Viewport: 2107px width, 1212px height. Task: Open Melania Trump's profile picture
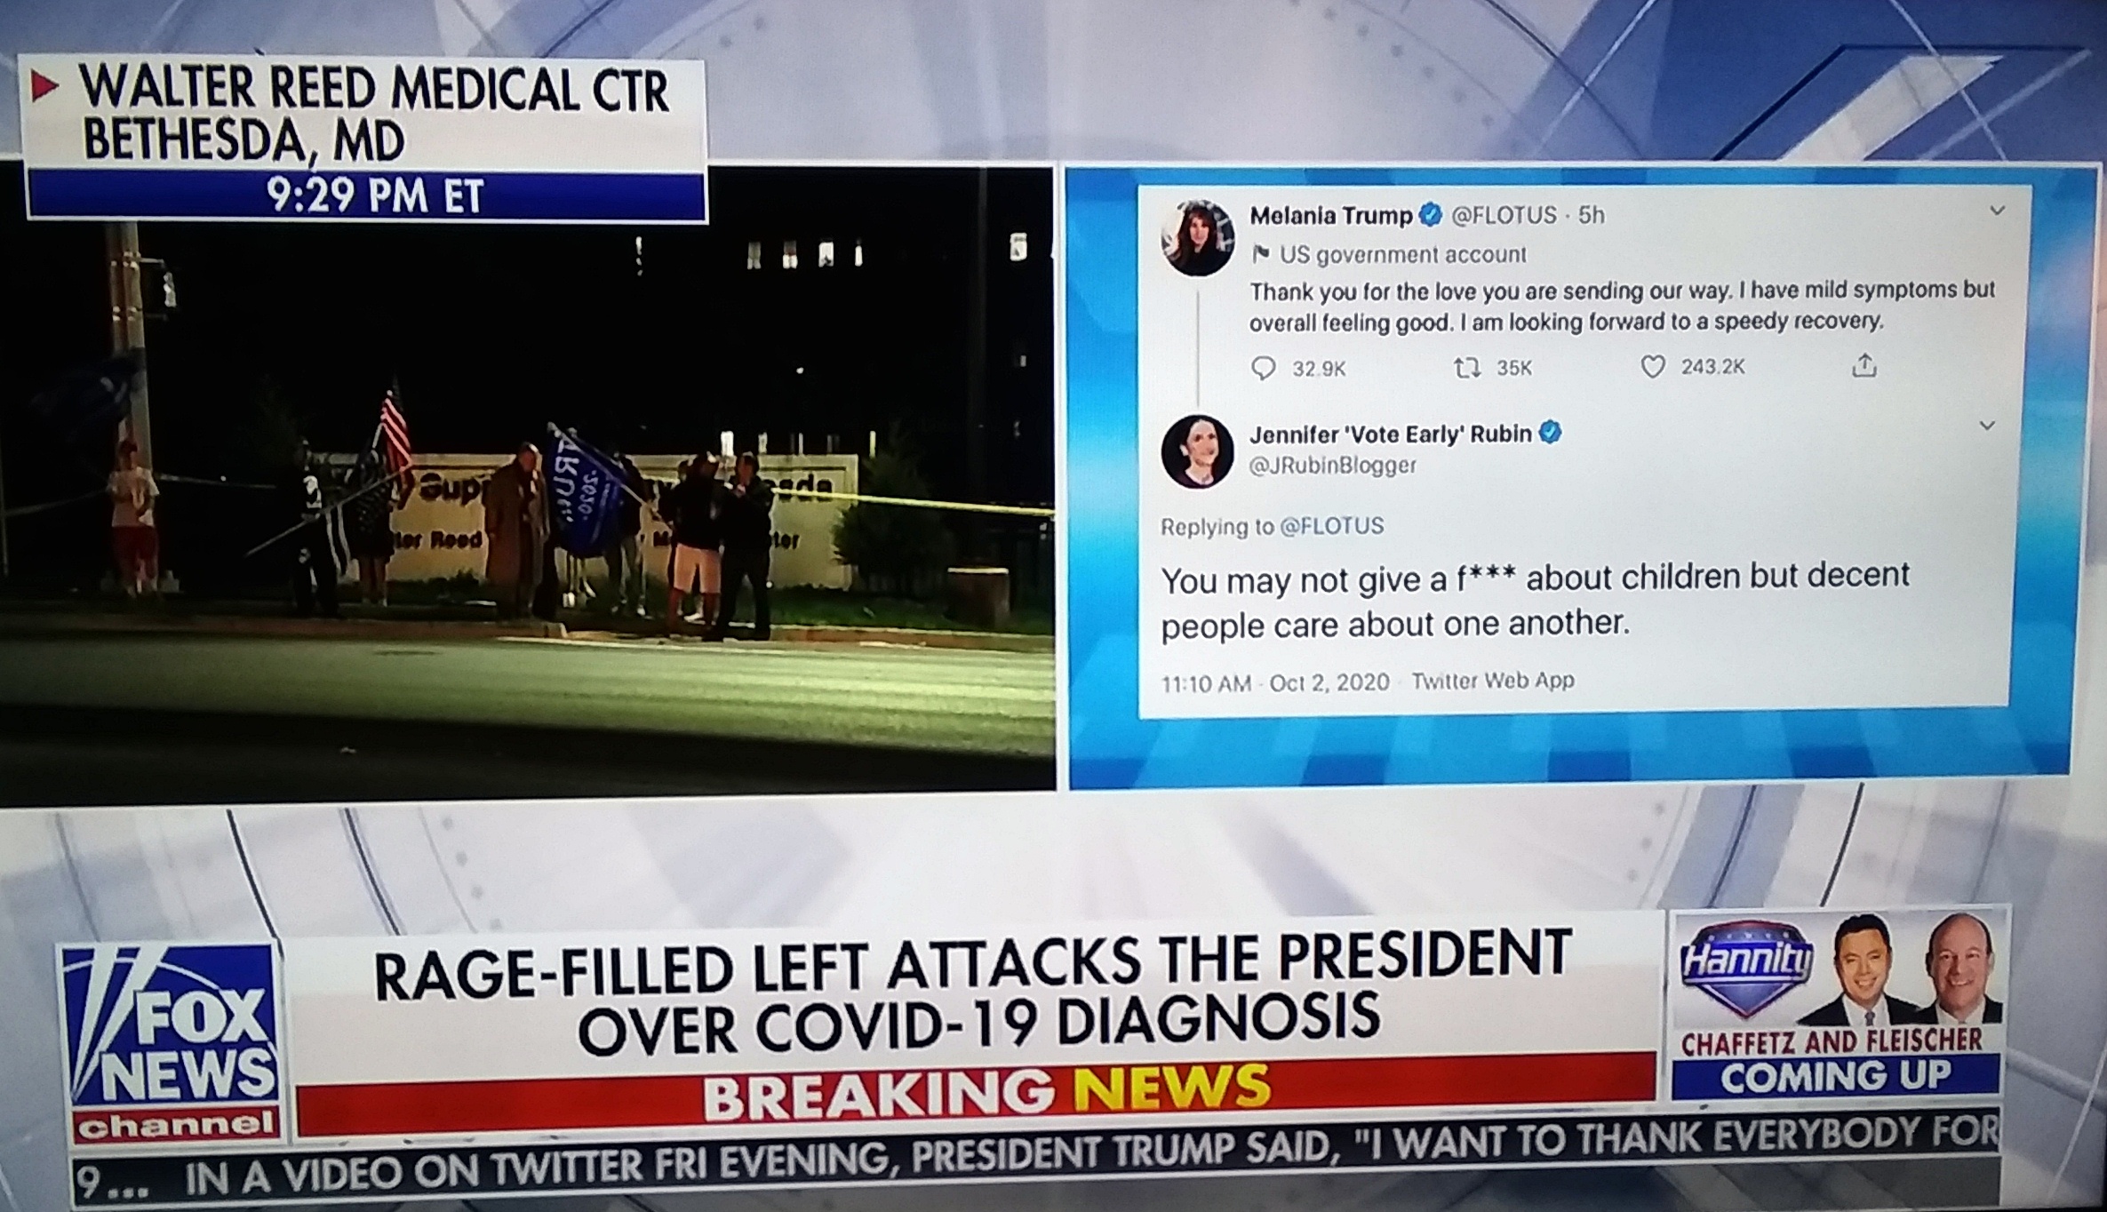(1198, 237)
